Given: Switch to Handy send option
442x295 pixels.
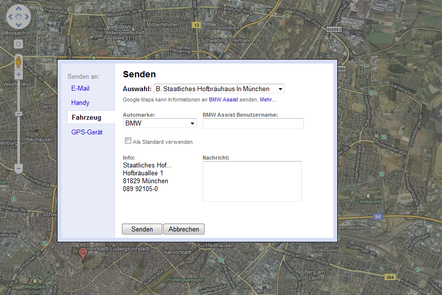Looking at the screenshot, I should point(80,103).
